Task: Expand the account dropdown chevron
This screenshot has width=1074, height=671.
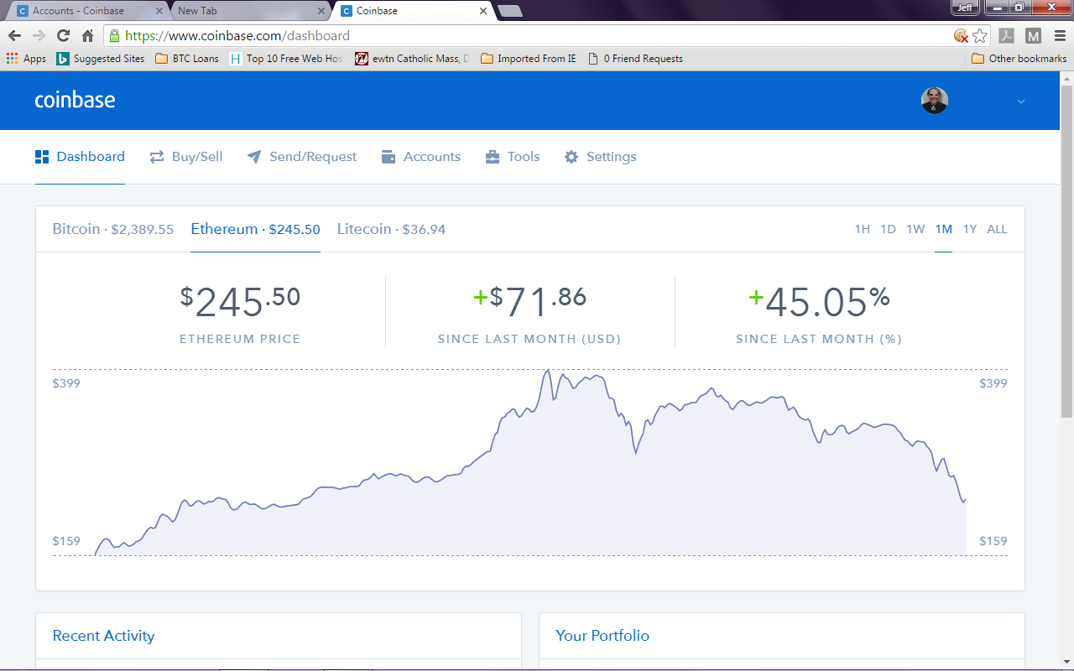Action: 1021,101
